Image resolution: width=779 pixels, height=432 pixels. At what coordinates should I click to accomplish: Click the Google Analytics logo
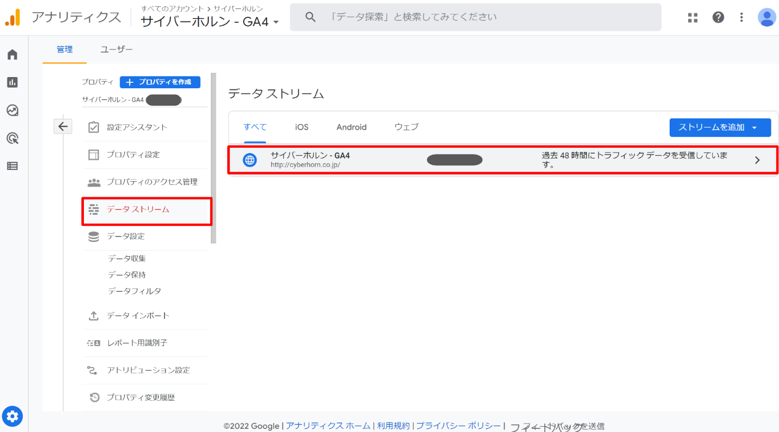click(13, 17)
